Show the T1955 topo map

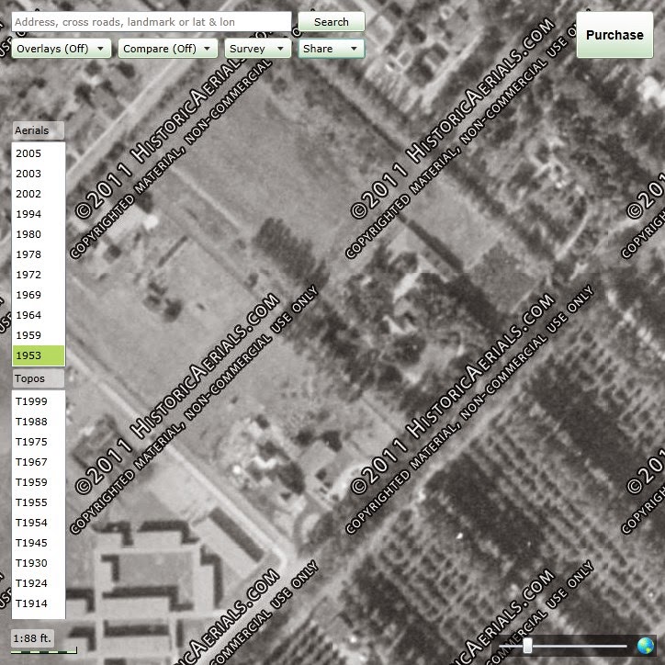(39, 502)
